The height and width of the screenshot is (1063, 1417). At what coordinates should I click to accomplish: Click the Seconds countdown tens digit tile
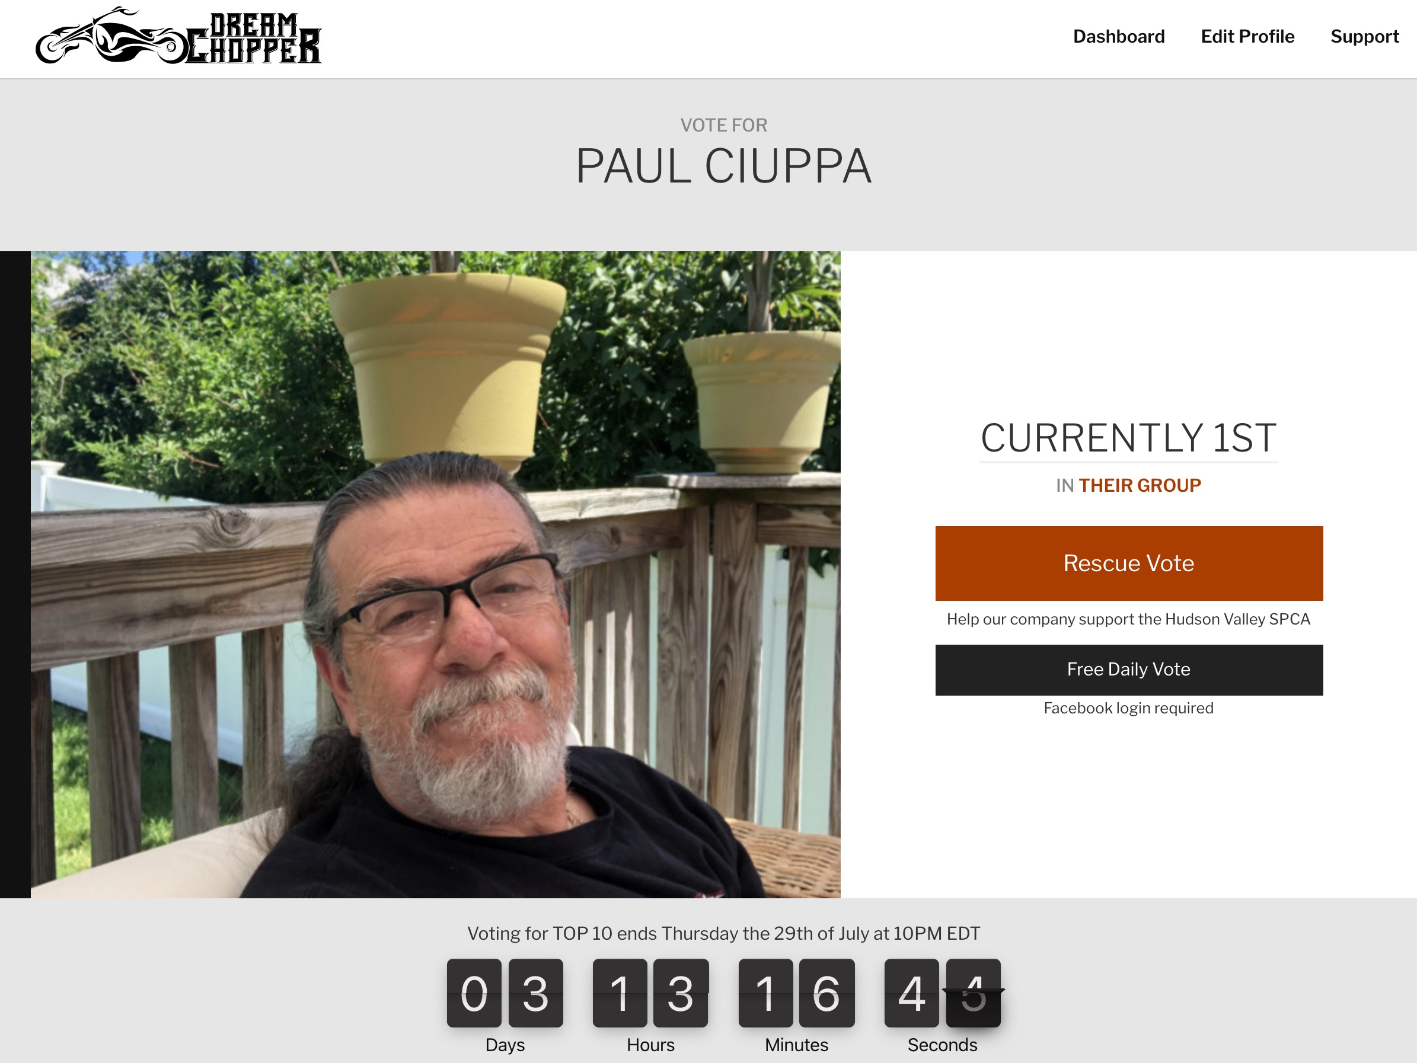coord(912,992)
